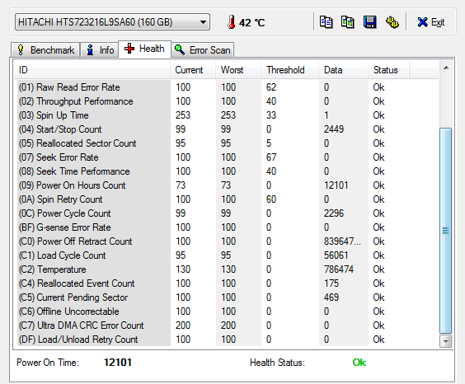
Task: Select the Raw Read Error Rate row
Action: click(226, 87)
